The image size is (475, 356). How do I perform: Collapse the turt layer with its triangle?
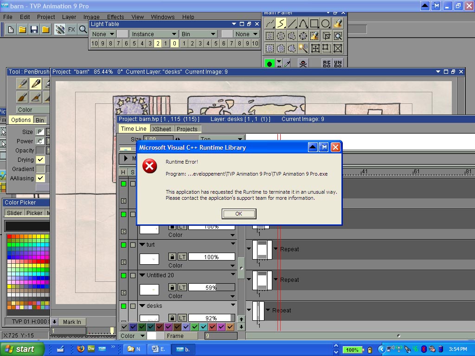tap(142, 244)
